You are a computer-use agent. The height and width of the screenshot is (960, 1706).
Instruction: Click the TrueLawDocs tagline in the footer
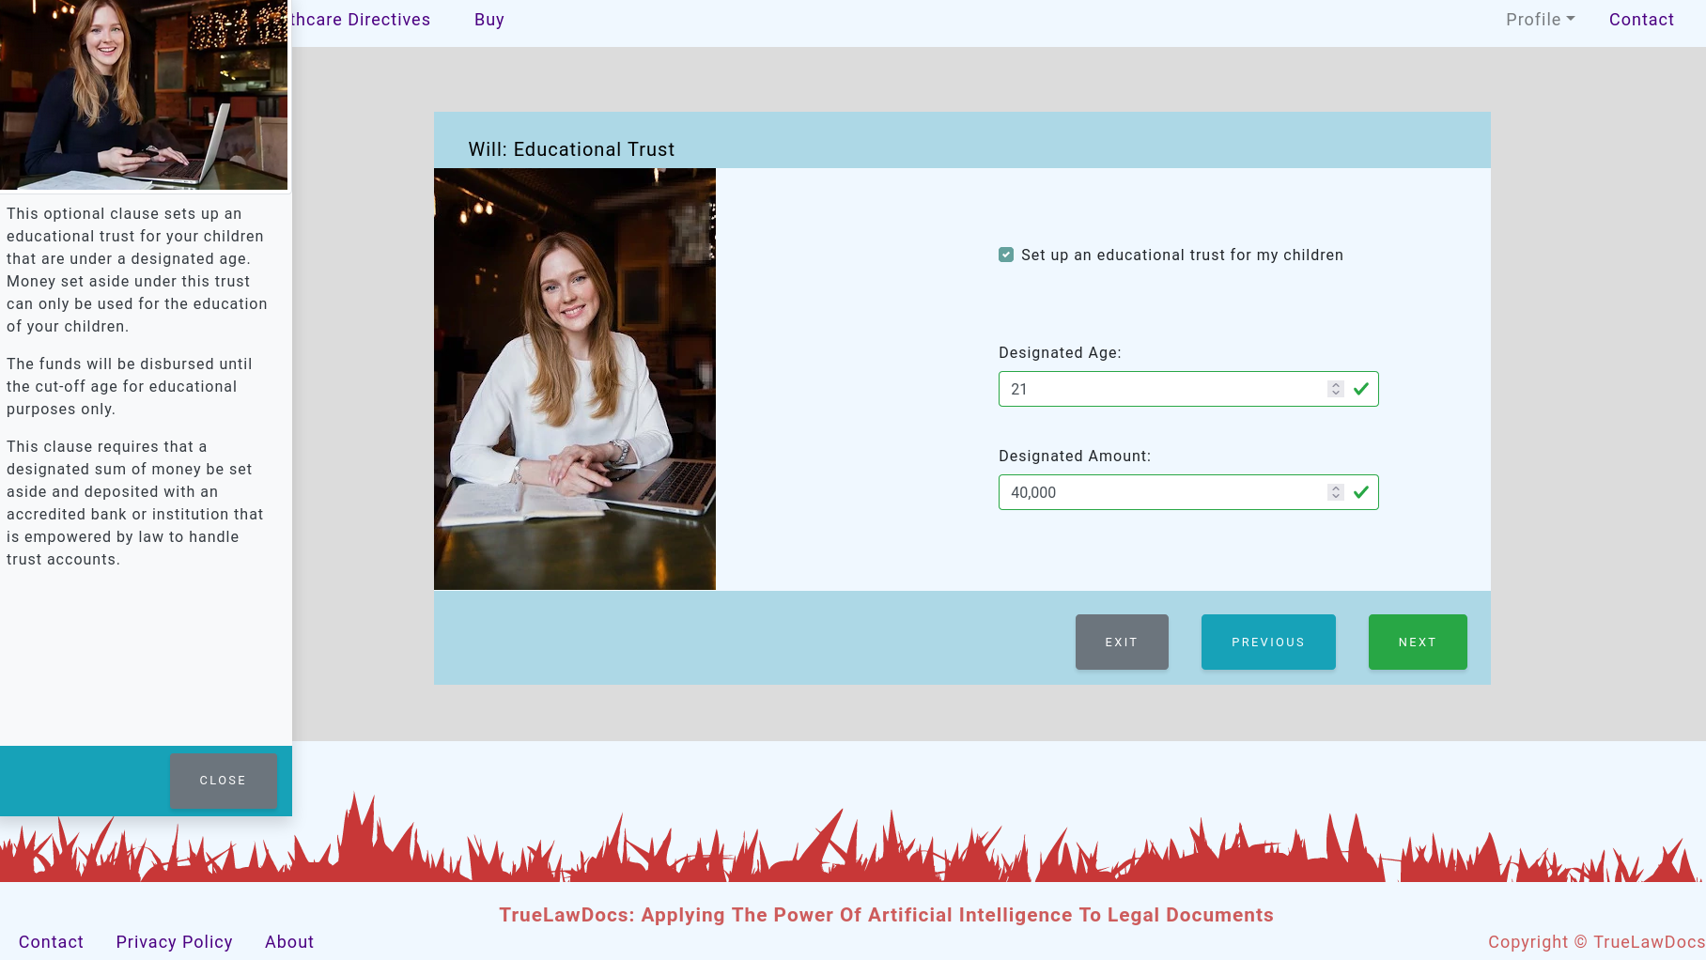pos(886,915)
